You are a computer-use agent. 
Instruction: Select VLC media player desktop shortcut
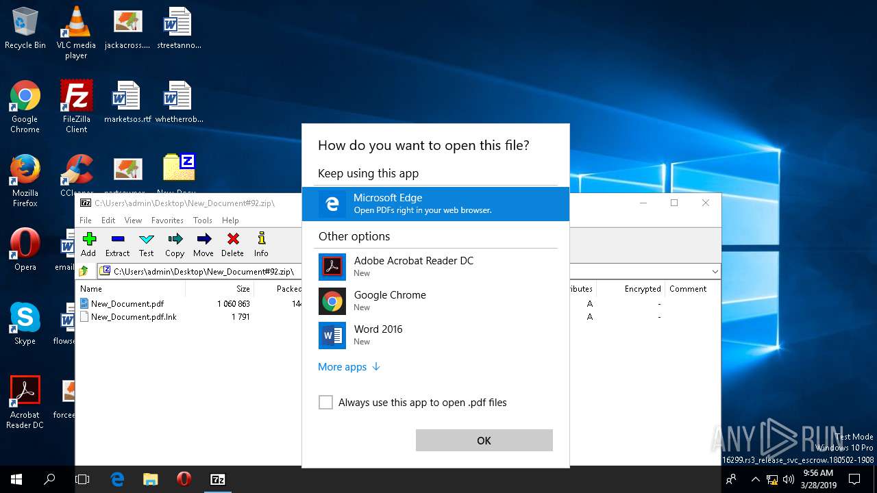76,33
